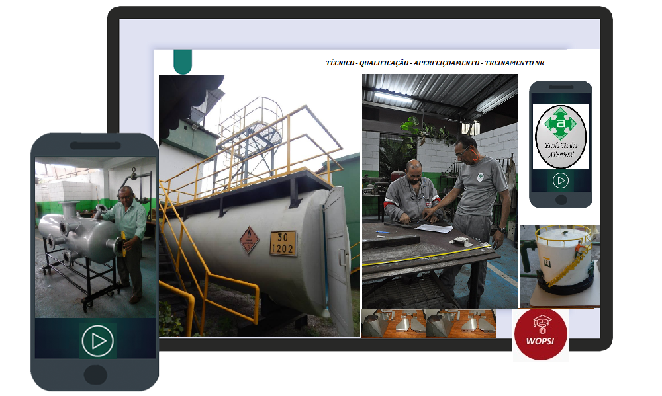
Task: Select the TÉCNICO header item
Action: tap(340, 63)
